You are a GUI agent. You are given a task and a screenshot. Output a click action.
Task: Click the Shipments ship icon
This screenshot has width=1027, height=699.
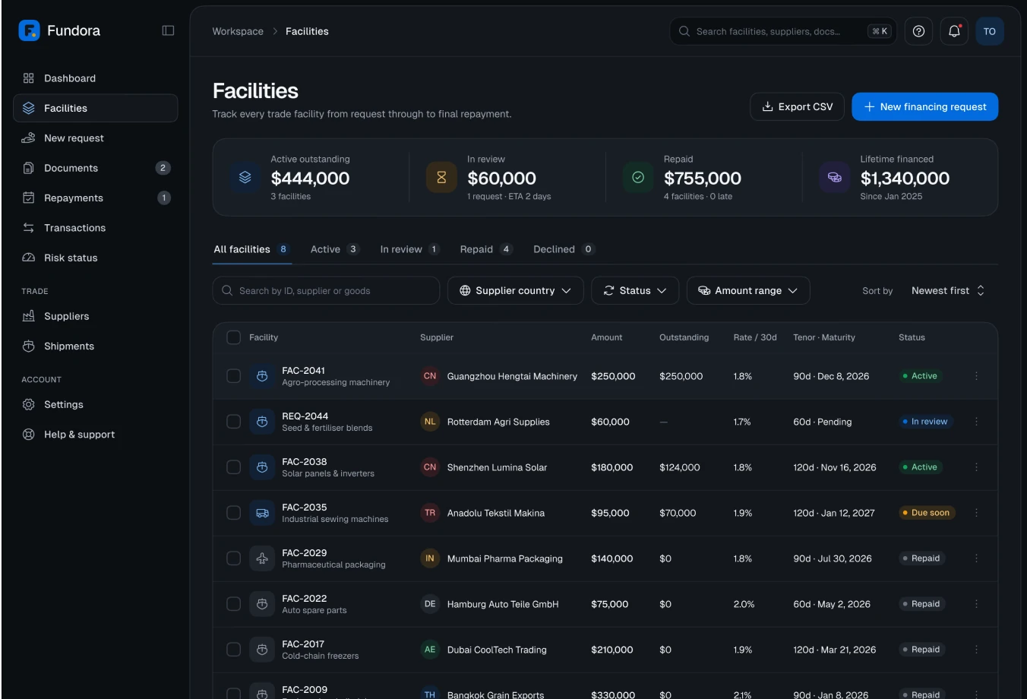(x=29, y=346)
